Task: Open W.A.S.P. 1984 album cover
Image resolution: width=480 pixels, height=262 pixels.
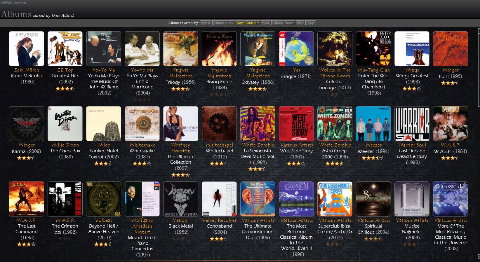Action: point(451,124)
